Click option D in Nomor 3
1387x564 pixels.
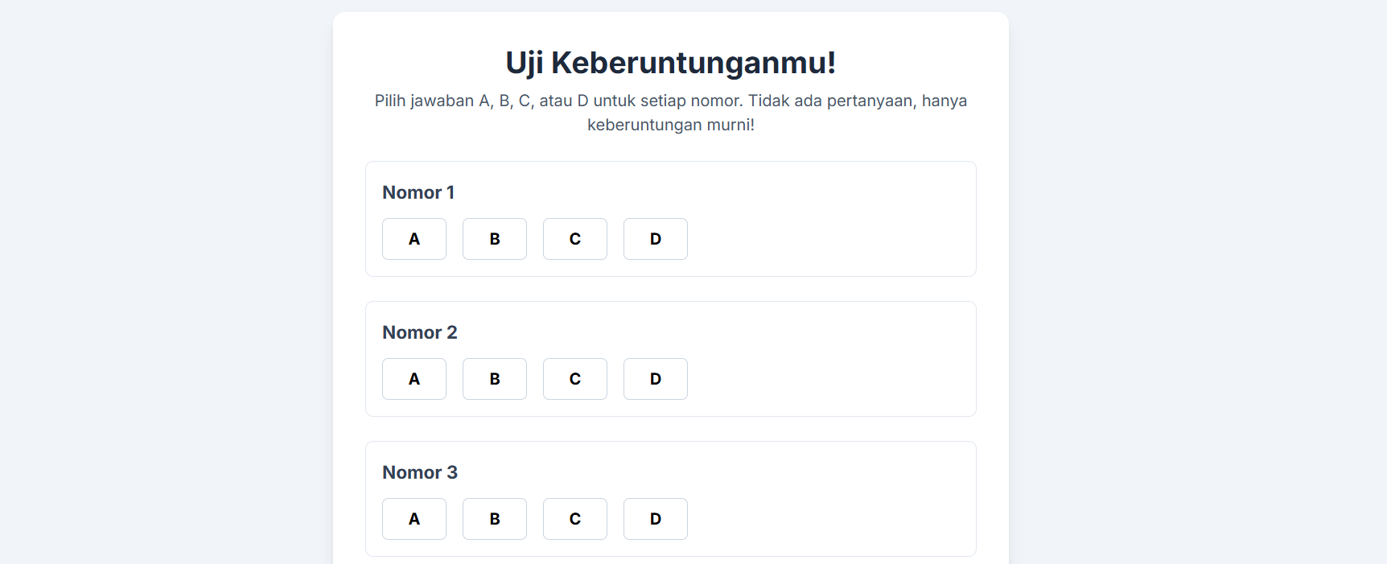(656, 519)
